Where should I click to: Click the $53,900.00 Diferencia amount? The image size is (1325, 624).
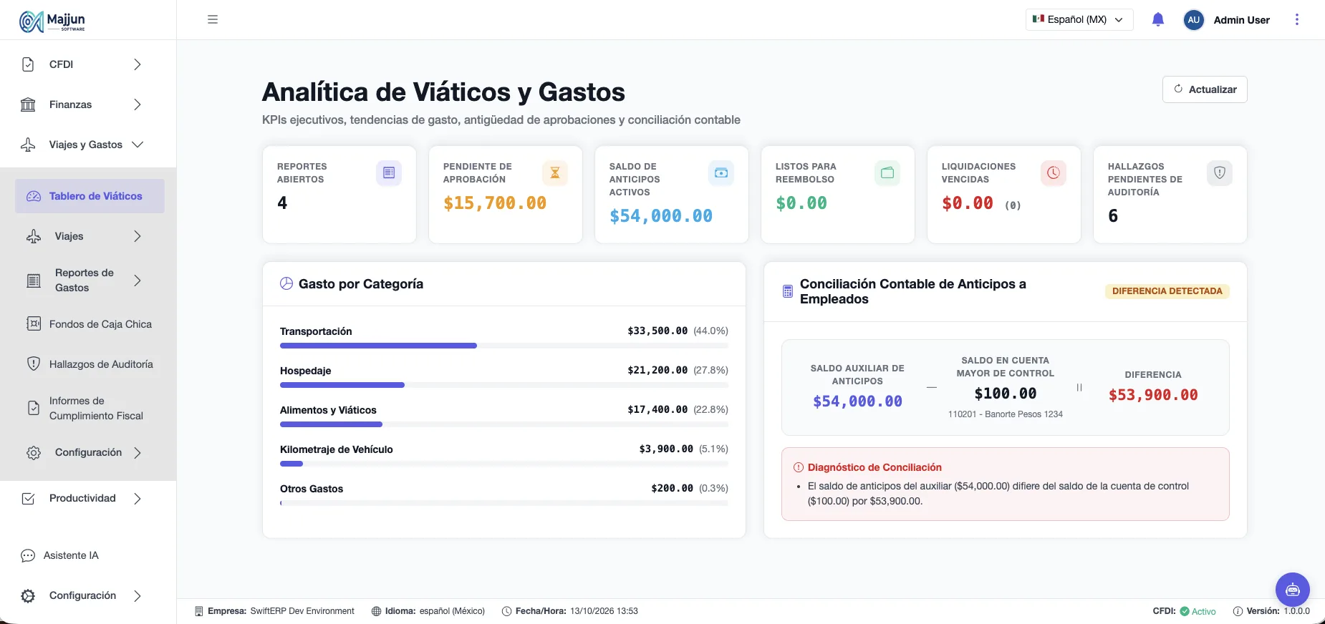[1153, 395]
